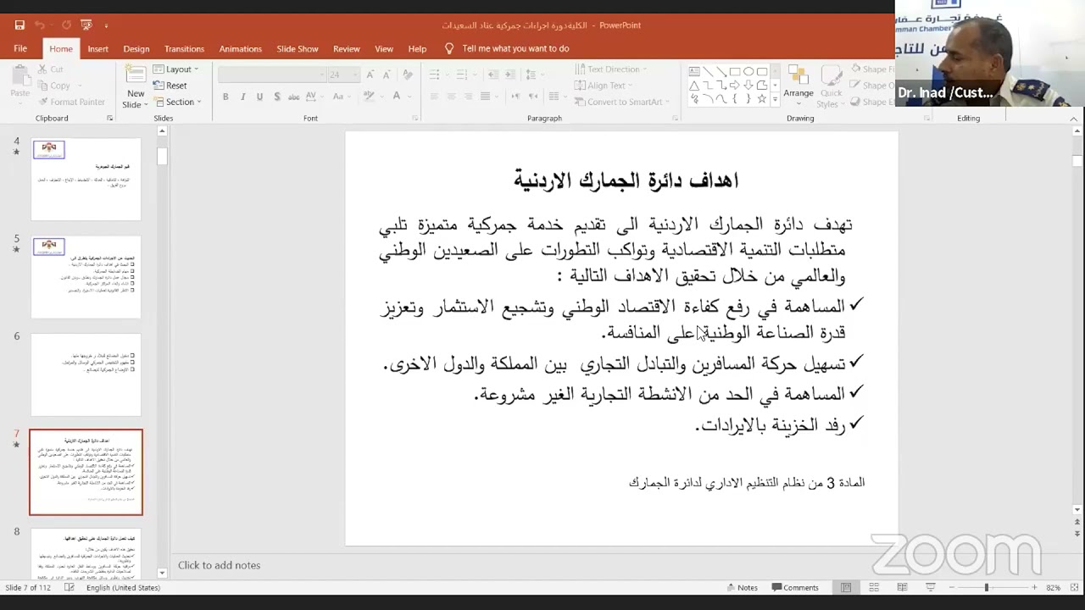Toggle text Shadow formatting
Viewport: 1085px width, 610px height.
[x=276, y=97]
